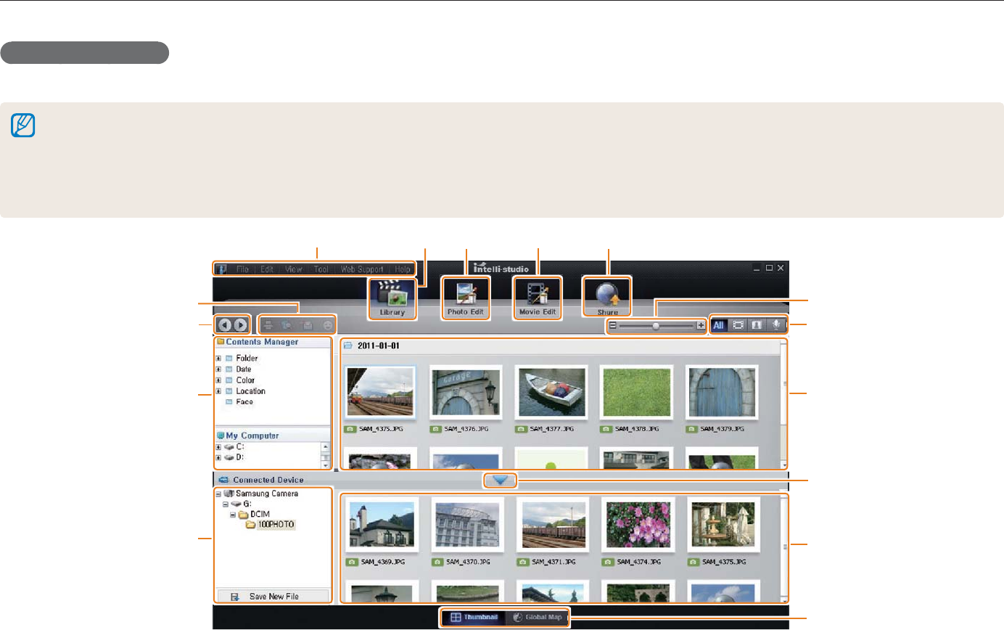Expand the Date node in Contents Manager

click(x=218, y=369)
